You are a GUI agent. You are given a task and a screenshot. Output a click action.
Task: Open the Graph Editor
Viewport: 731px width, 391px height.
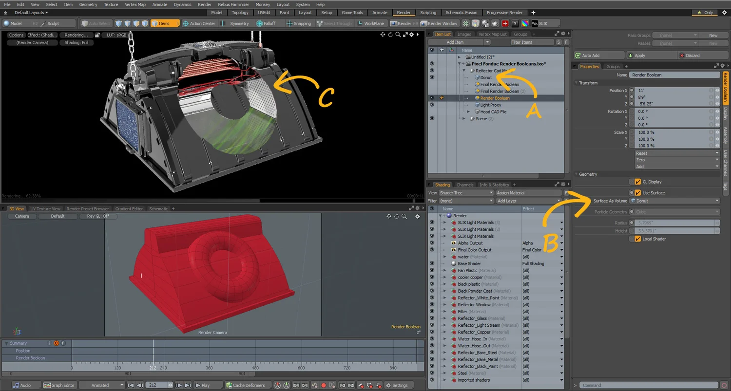point(59,385)
